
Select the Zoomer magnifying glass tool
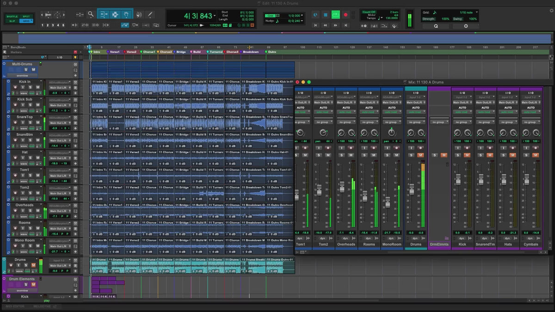[x=91, y=15]
